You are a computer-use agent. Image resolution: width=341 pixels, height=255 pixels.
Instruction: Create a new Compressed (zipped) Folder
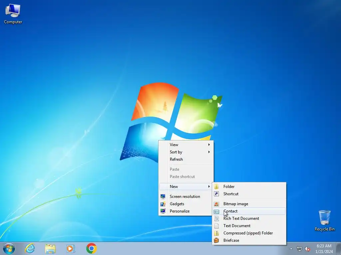point(249,233)
